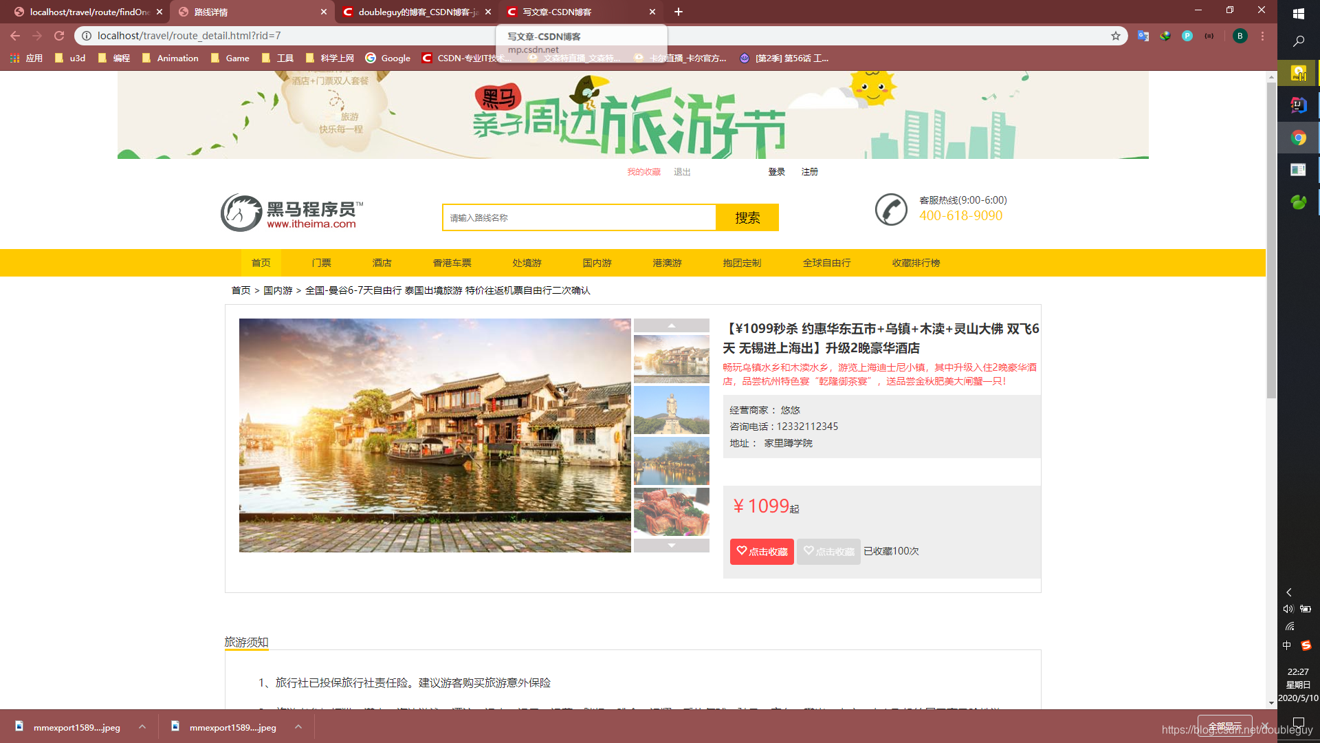Click the volume icon in system tray

[1288, 609]
